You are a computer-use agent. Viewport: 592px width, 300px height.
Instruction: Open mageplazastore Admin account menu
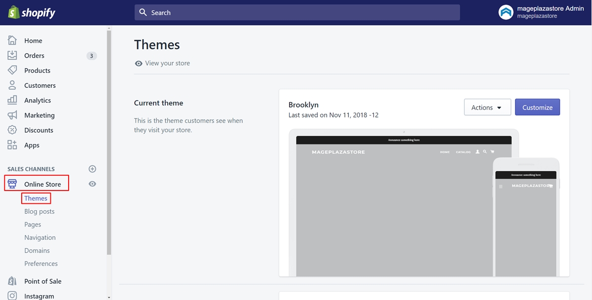[x=542, y=12]
